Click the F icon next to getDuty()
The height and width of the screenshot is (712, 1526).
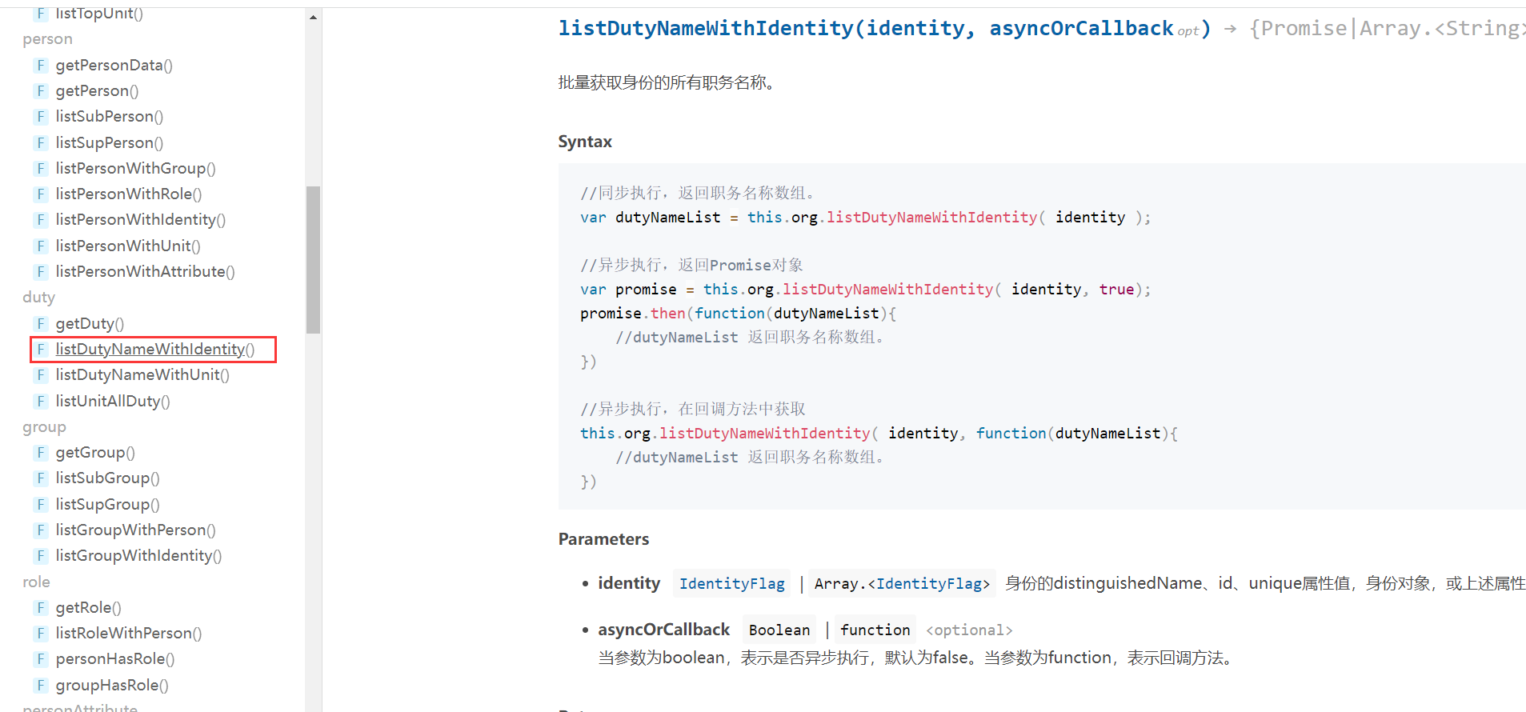(x=41, y=323)
